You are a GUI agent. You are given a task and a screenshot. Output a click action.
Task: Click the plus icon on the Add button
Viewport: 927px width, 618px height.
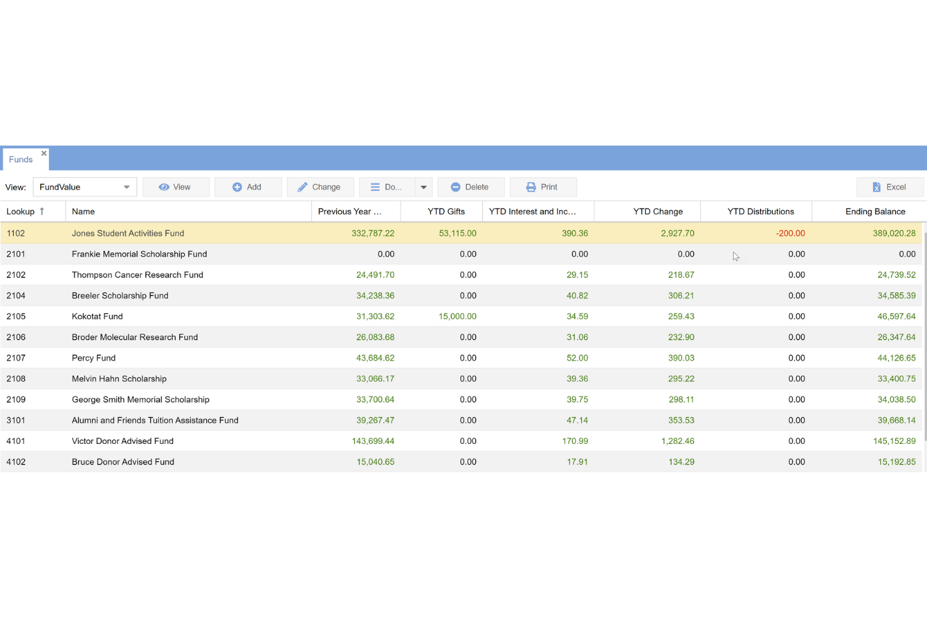(x=237, y=187)
